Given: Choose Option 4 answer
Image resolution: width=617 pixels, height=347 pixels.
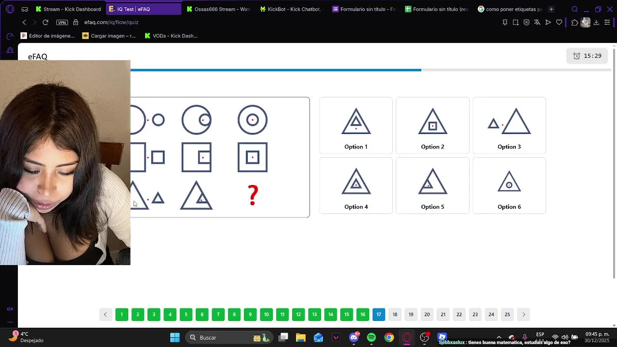Looking at the screenshot, I should [x=356, y=186].
